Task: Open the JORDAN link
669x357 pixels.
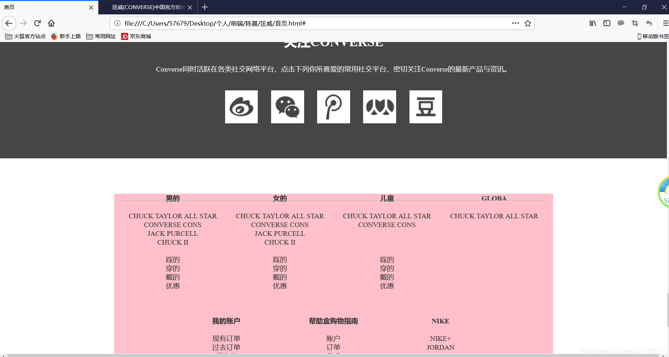Action: pyautogui.click(x=440, y=347)
